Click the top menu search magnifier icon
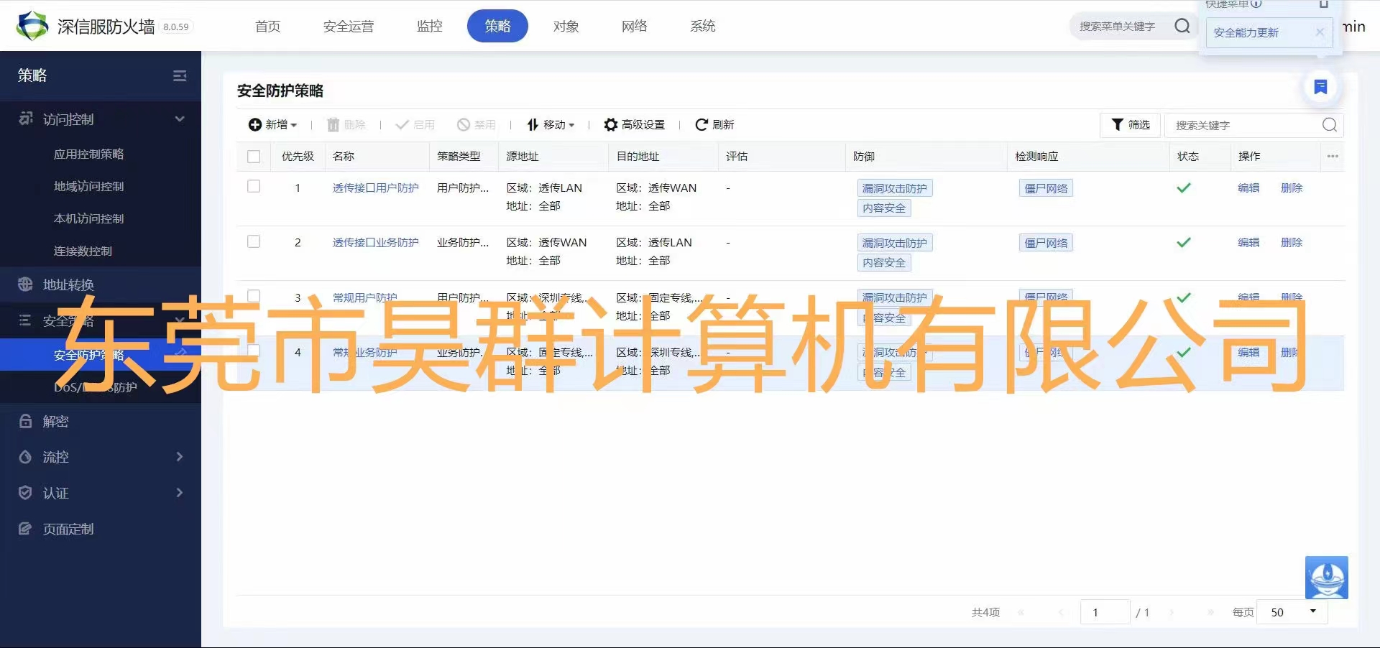This screenshot has height=648, width=1380. [1182, 27]
